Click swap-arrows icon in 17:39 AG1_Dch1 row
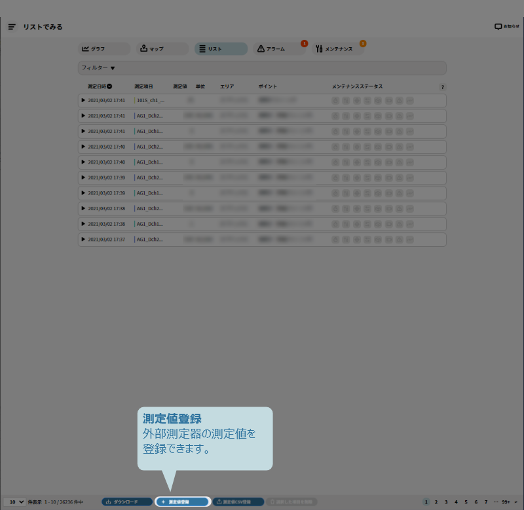The width and height of the screenshot is (524, 510). [x=367, y=193]
